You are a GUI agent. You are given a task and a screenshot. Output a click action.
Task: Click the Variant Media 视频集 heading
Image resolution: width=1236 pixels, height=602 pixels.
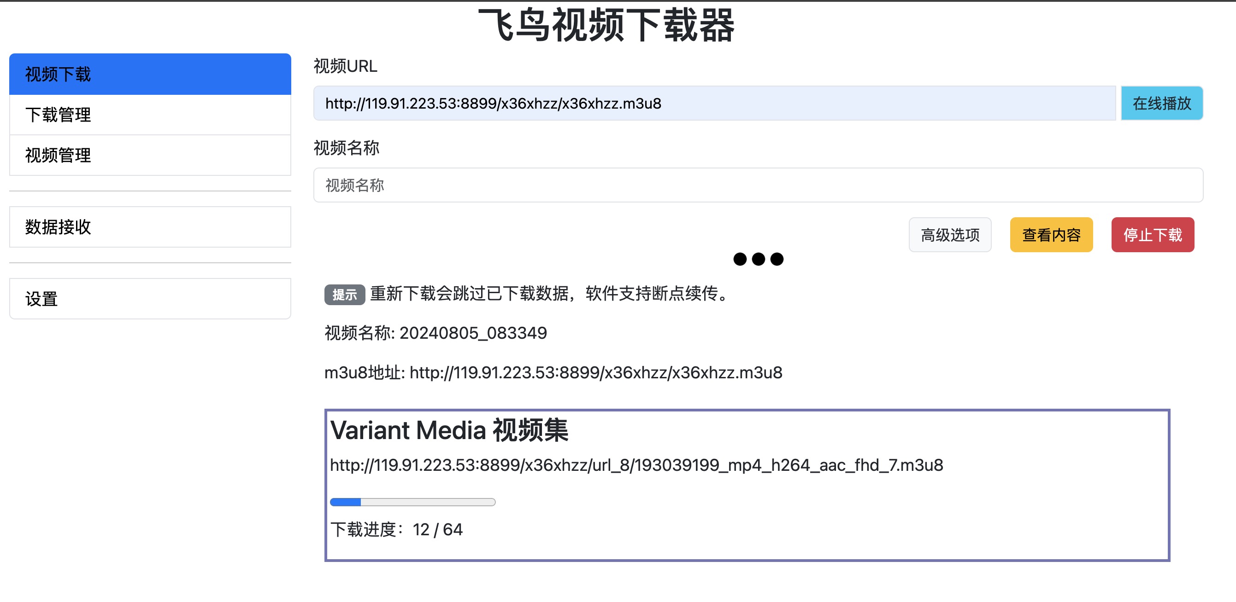pyautogui.click(x=449, y=430)
